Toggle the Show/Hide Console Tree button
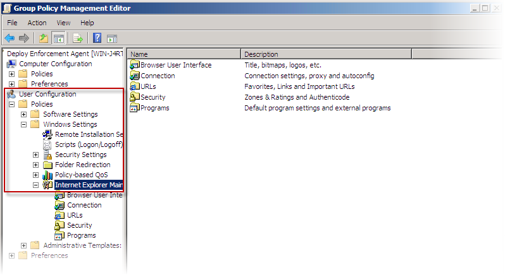Image resolution: width=505 pixels, height=275 pixels. point(58,38)
